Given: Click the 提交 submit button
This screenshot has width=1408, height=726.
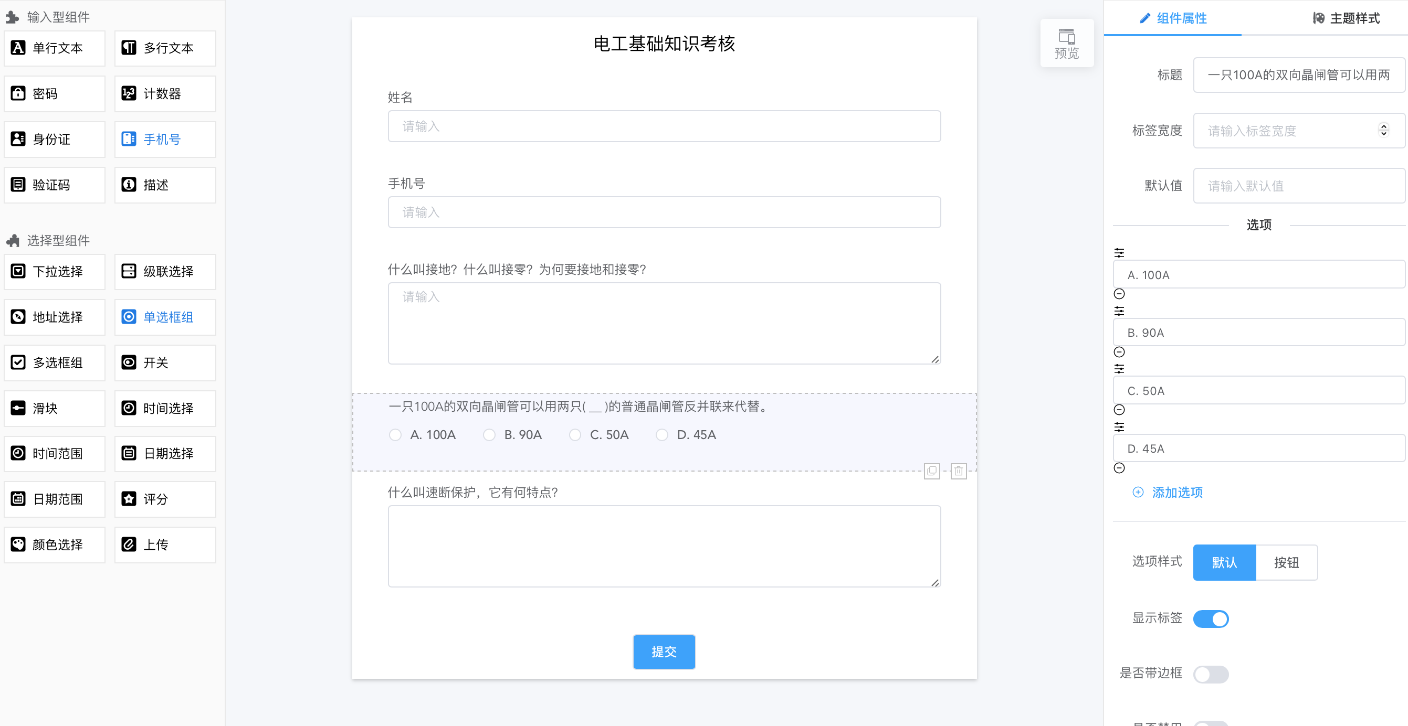Looking at the screenshot, I should click(x=664, y=651).
